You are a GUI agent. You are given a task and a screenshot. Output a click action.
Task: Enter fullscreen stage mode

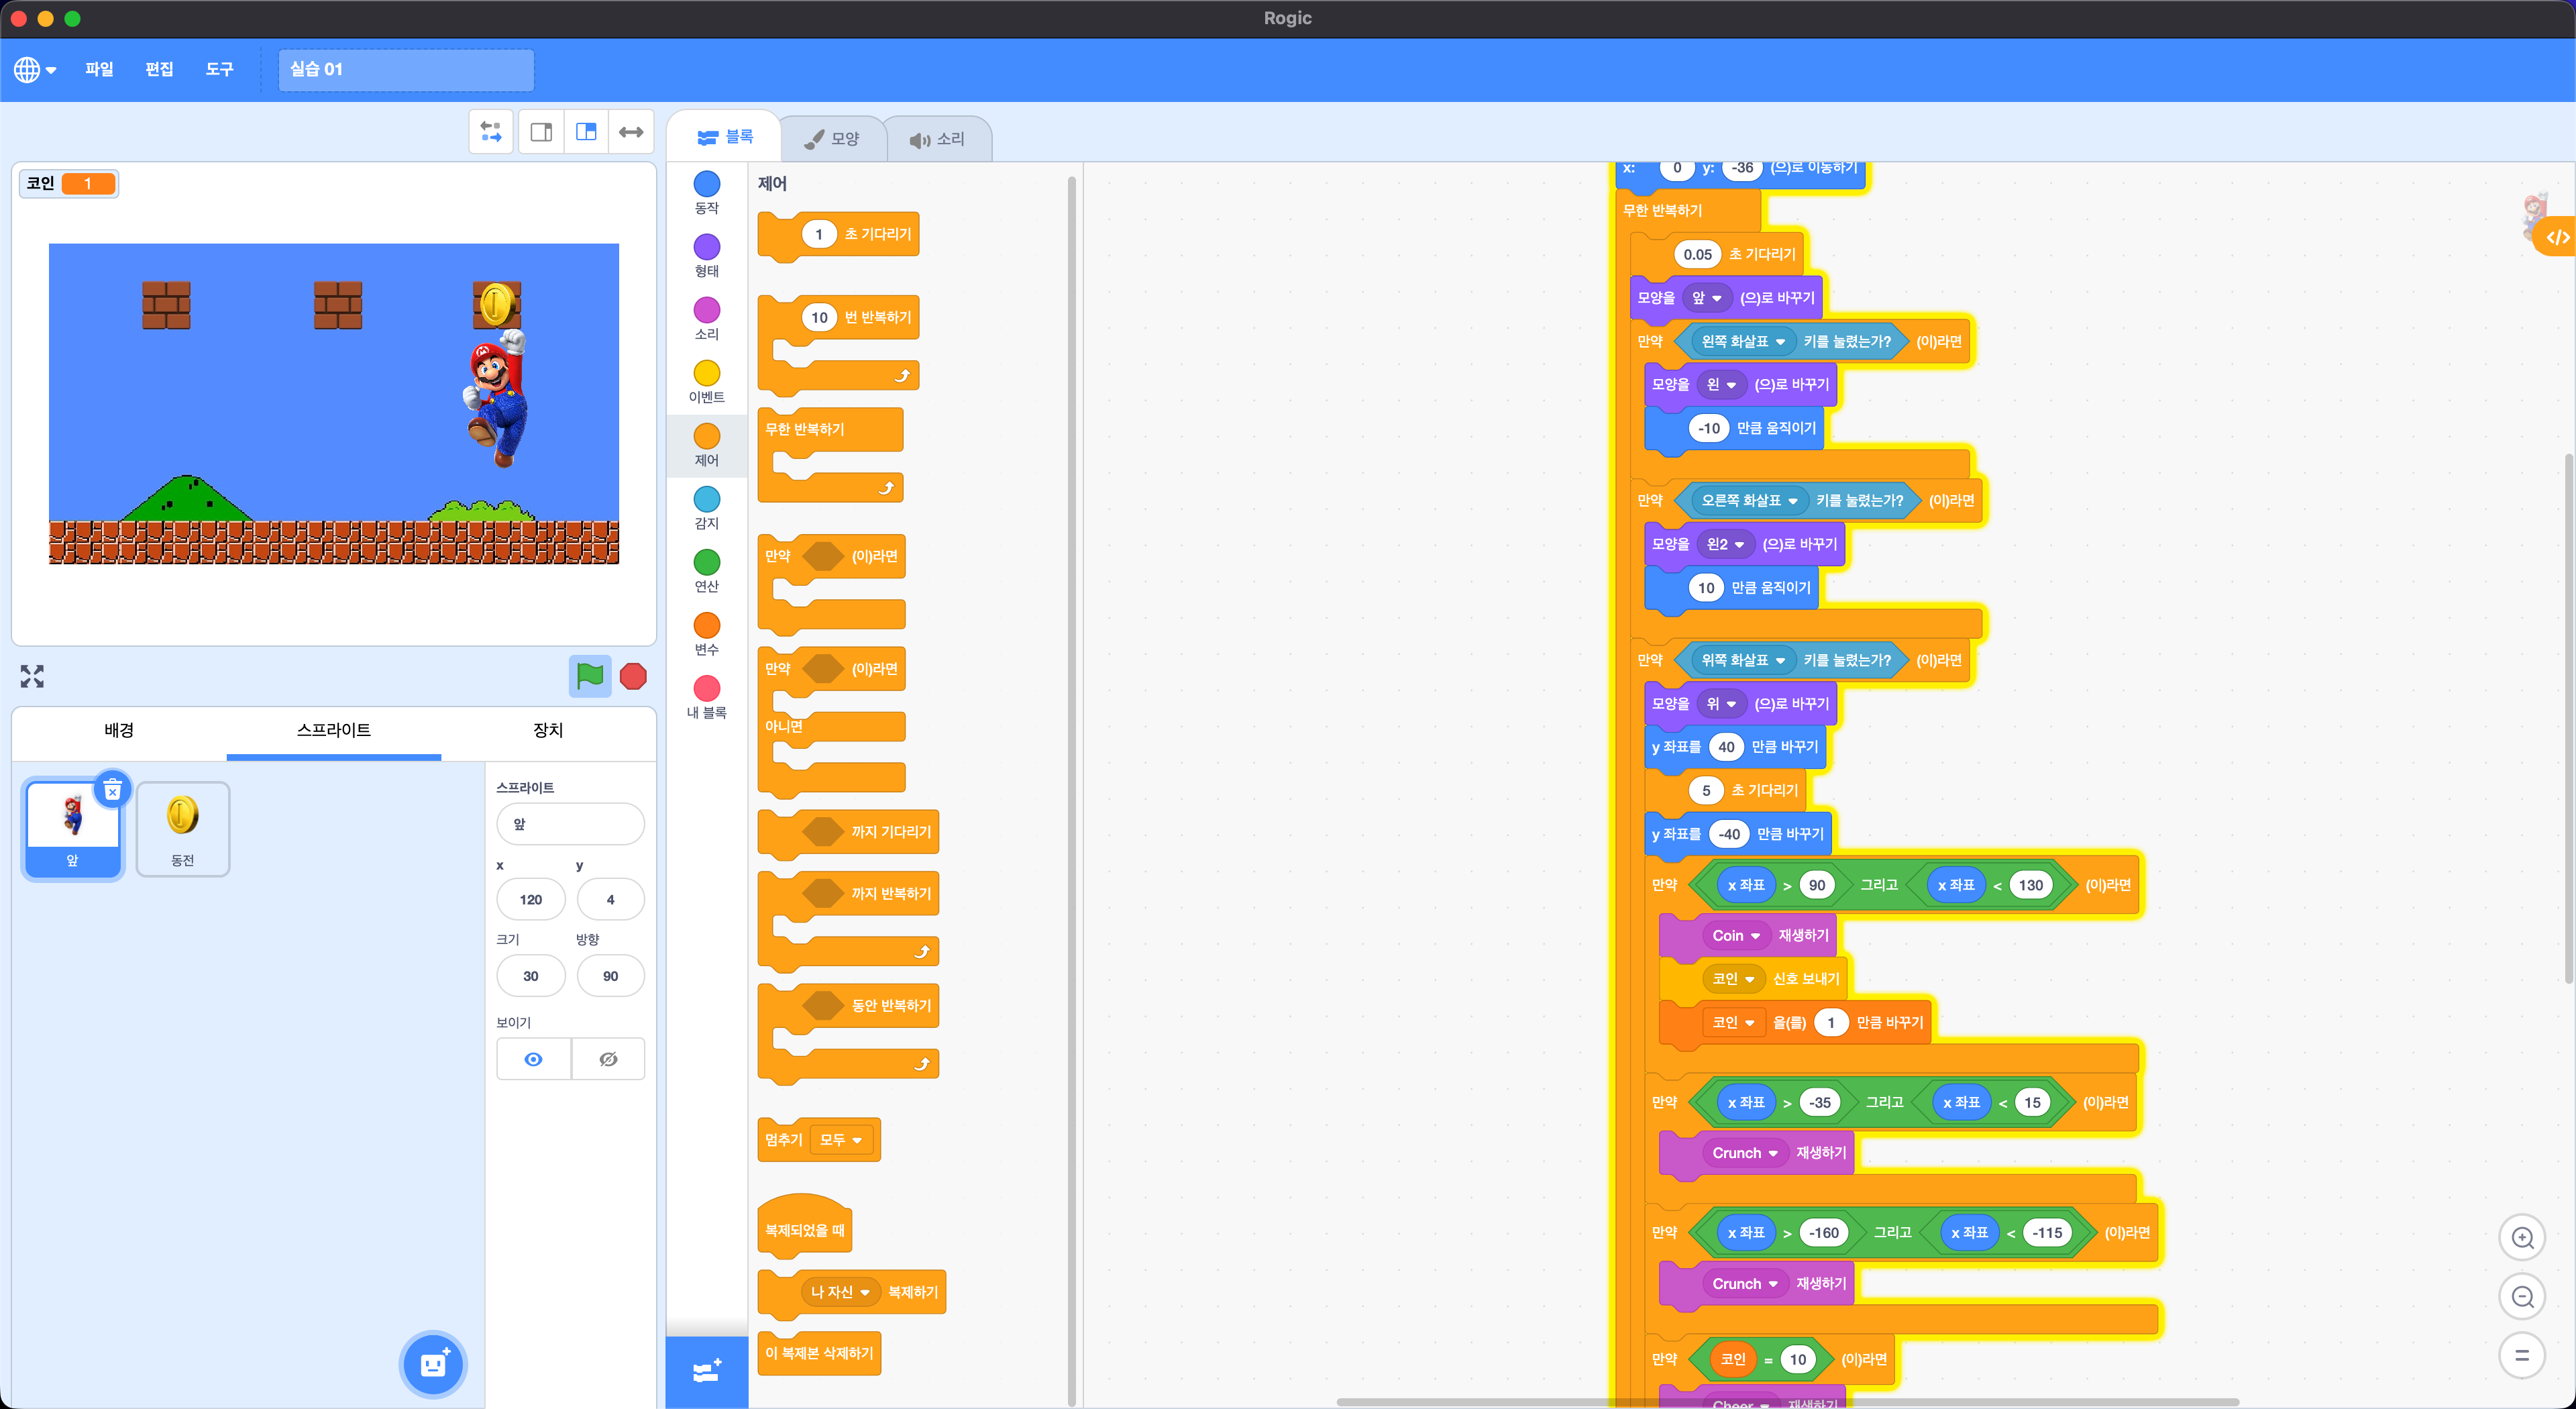click(32, 676)
